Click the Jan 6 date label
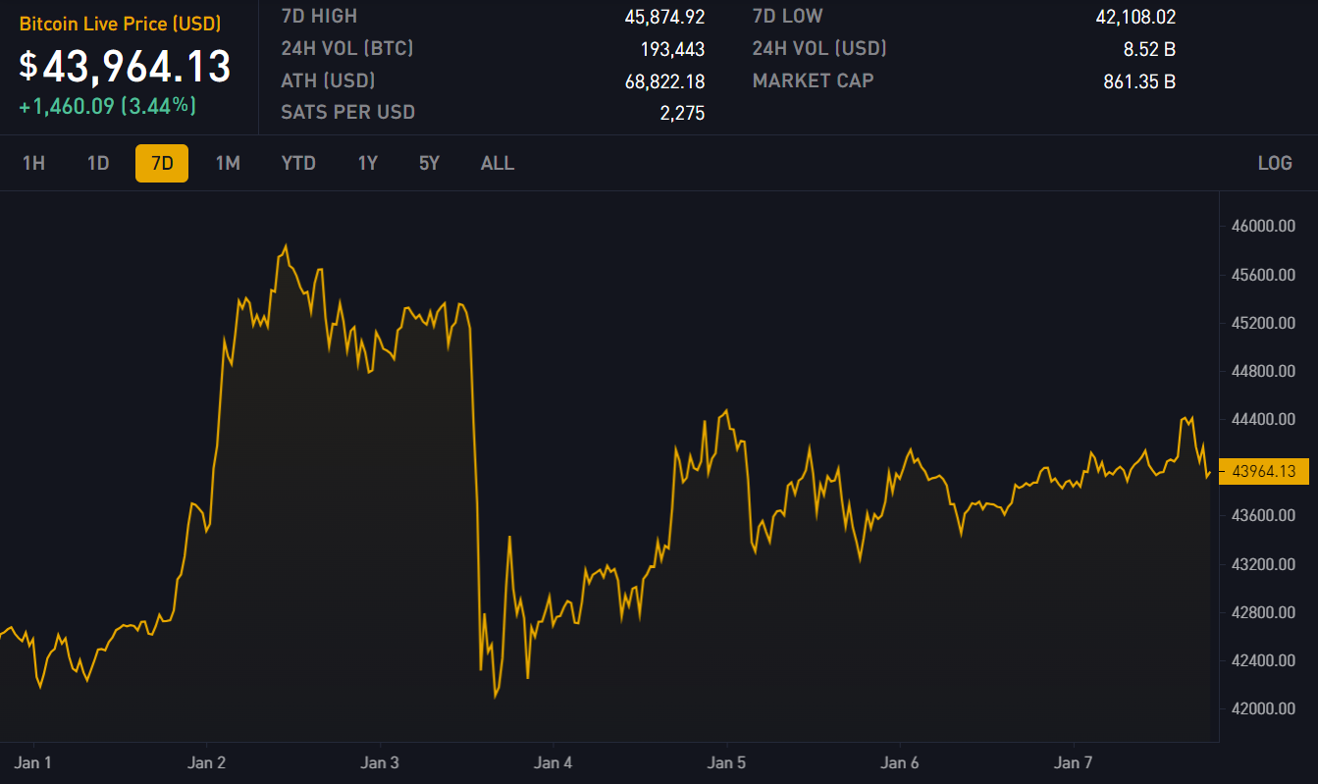This screenshot has width=1318, height=784. [x=900, y=762]
